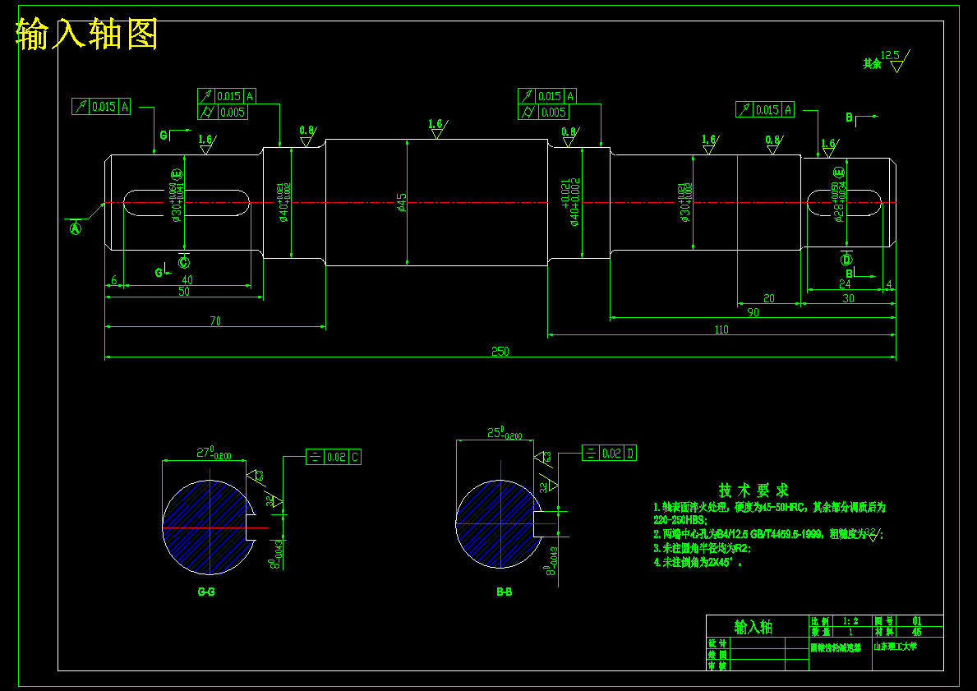Click the drawing number "01"
The width and height of the screenshot is (977, 691).
click(916, 621)
